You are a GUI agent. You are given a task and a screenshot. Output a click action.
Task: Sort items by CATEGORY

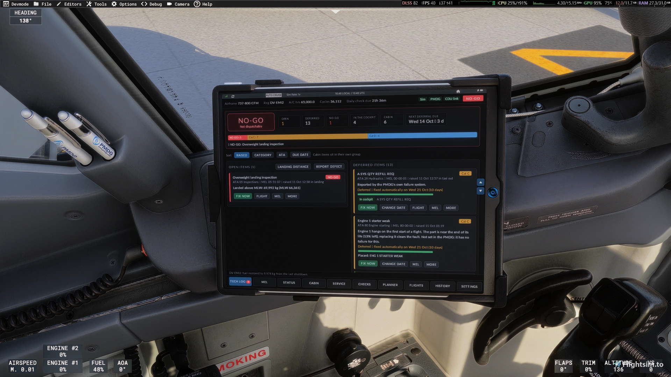pyautogui.click(x=263, y=155)
